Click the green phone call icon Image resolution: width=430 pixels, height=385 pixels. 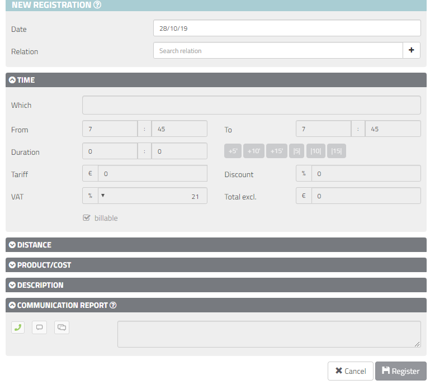pos(18,327)
